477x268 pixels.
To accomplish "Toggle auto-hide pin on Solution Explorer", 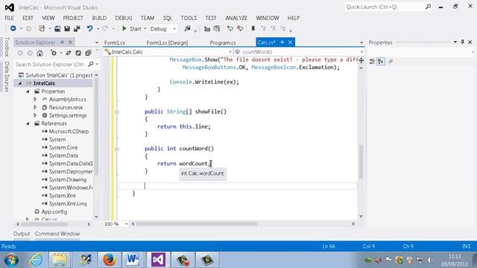I will (x=62, y=42).
